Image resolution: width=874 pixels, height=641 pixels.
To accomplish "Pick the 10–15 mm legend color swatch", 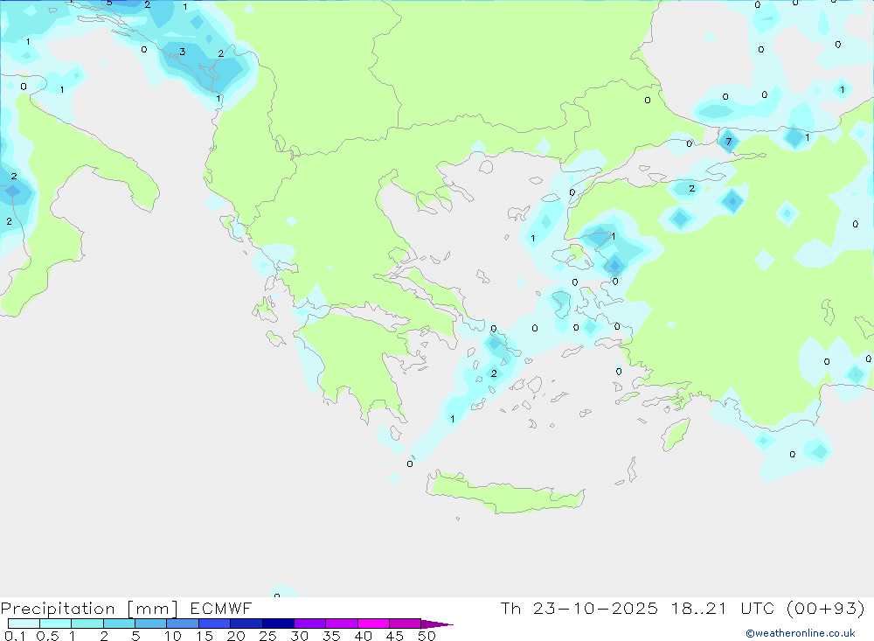I will click(x=183, y=624).
